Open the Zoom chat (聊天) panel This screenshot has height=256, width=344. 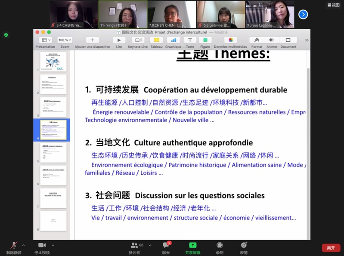[x=166, y=246]
